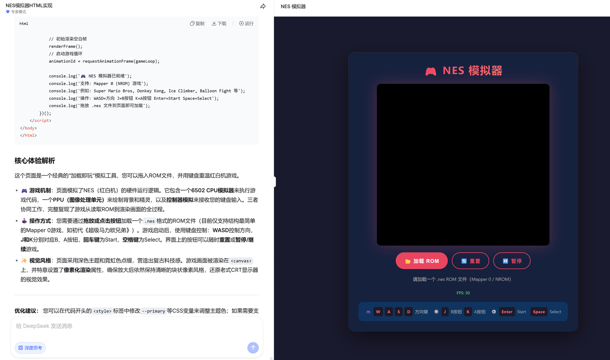This screenshot has width=610, height=360.
Task: Click the gamepad icon beside NES 模拟器 title
Action: point(431,71)
